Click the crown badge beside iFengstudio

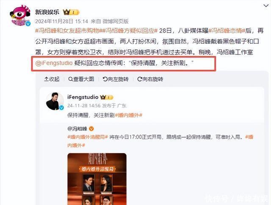[107, 97]
